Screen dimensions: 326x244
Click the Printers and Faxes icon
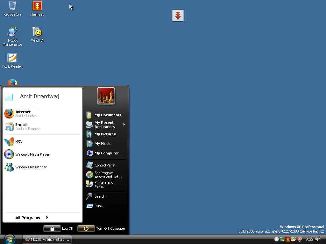pyautogui.click(x=89, y=184)
